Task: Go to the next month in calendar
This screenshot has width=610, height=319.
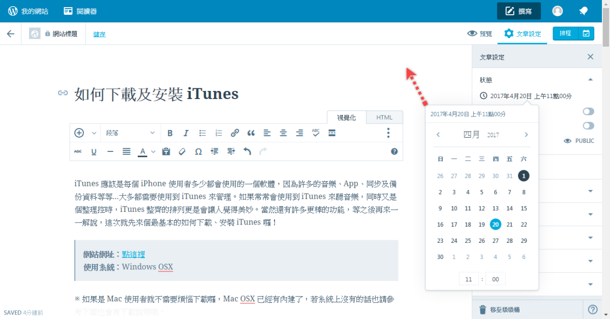Action: pos(526,135)
